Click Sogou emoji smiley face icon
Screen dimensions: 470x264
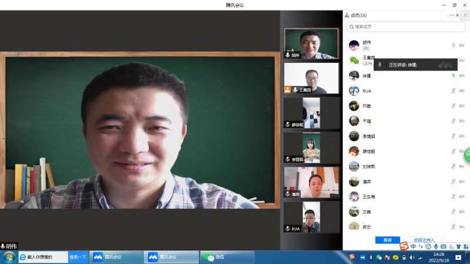pyautogui.click(x=428, y=246)
